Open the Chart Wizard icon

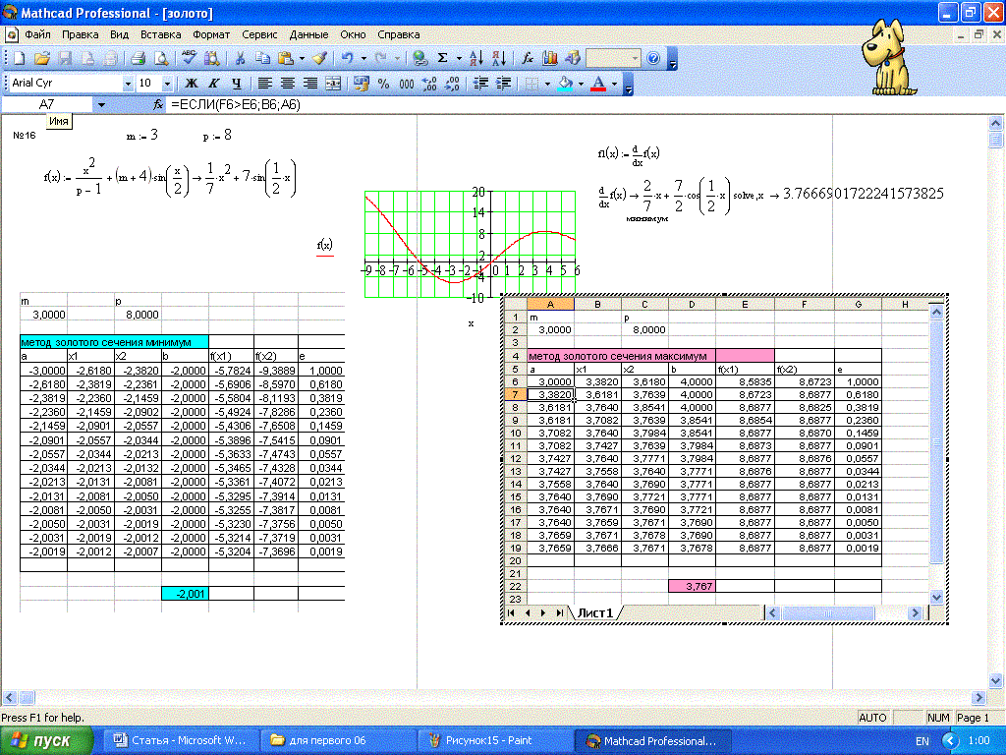pyautogui.click(x=551, y=59)
